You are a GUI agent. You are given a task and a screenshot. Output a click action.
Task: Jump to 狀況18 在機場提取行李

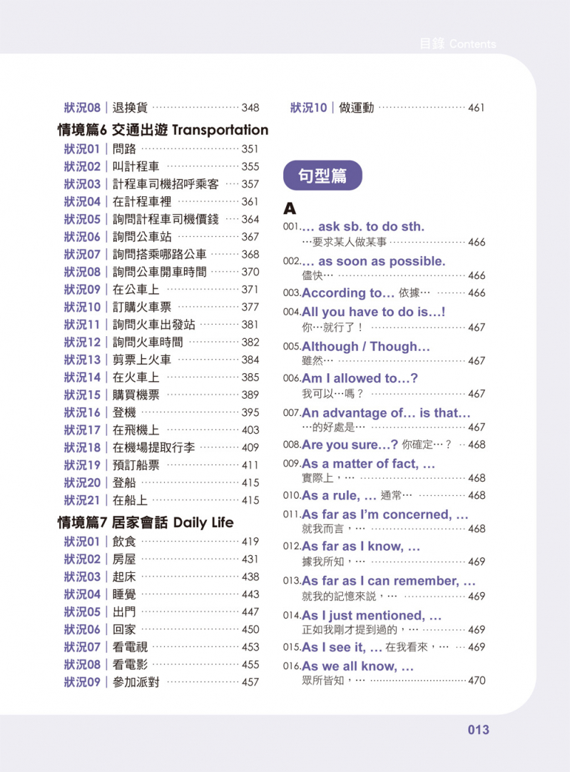161,447
